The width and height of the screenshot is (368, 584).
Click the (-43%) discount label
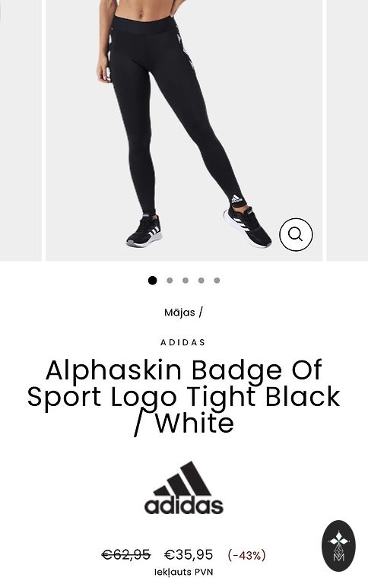246,555
